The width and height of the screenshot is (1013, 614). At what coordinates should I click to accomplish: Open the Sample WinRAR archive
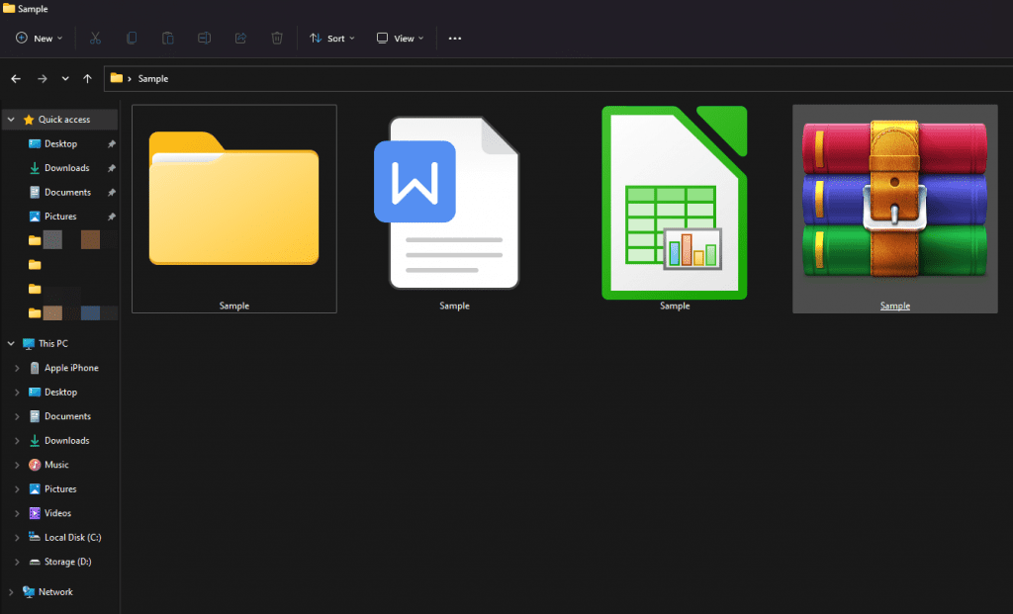pyautogui.click(x=893, y=203)
